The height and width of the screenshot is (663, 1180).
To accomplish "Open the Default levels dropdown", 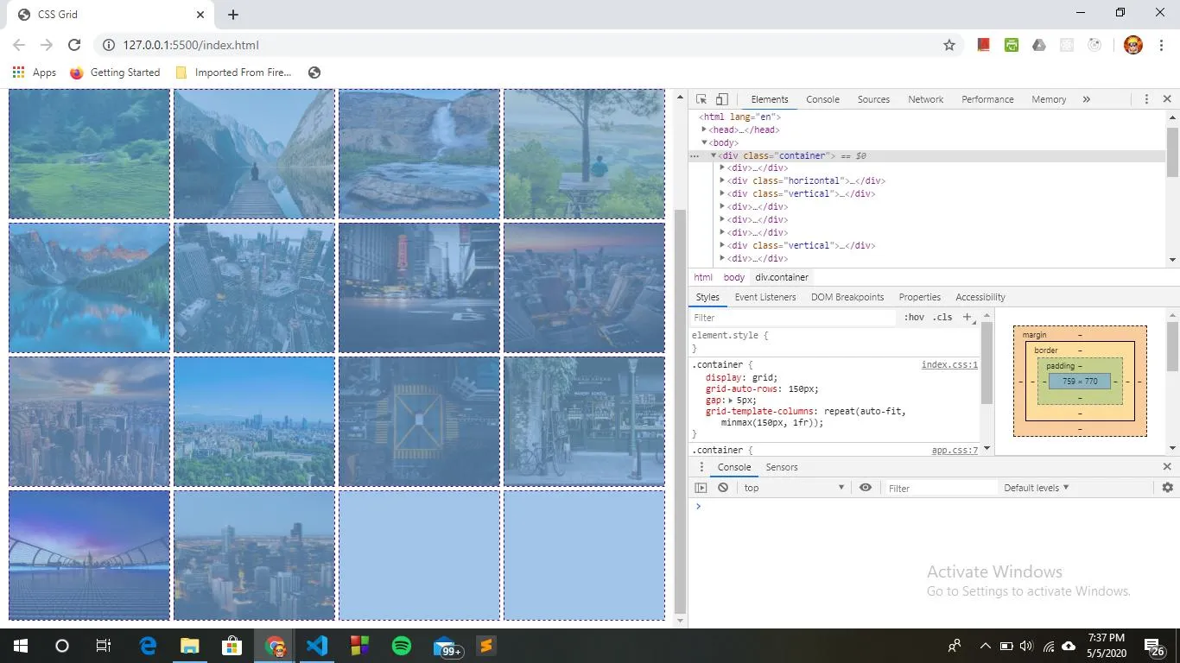I will pyautogui.click(x=1036, y=488).
